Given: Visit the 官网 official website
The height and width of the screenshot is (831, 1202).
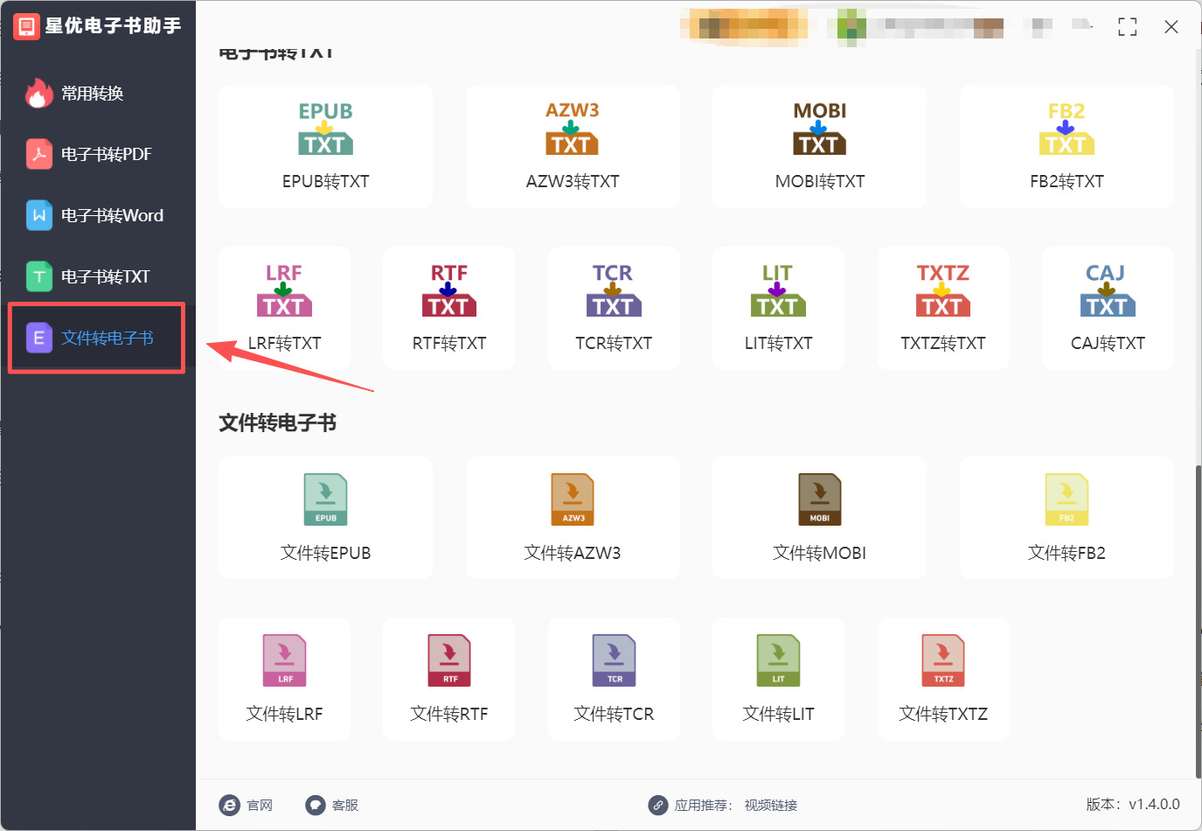Looking at the screenshot, I should 247,805.
